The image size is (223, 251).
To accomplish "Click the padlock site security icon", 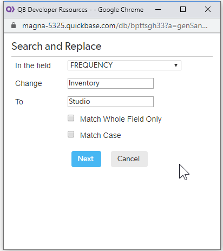I will point(14,25).
